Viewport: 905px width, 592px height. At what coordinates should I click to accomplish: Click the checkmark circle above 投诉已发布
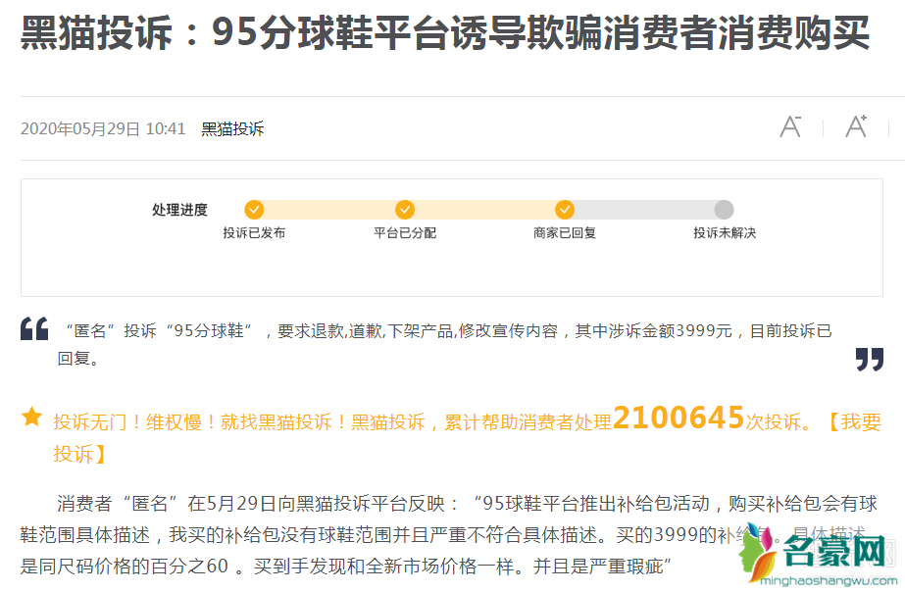click(254, 210)
